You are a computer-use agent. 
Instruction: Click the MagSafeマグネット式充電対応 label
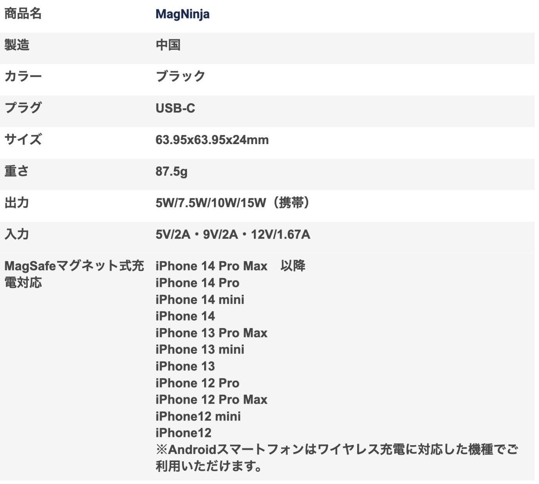(74, 274)
